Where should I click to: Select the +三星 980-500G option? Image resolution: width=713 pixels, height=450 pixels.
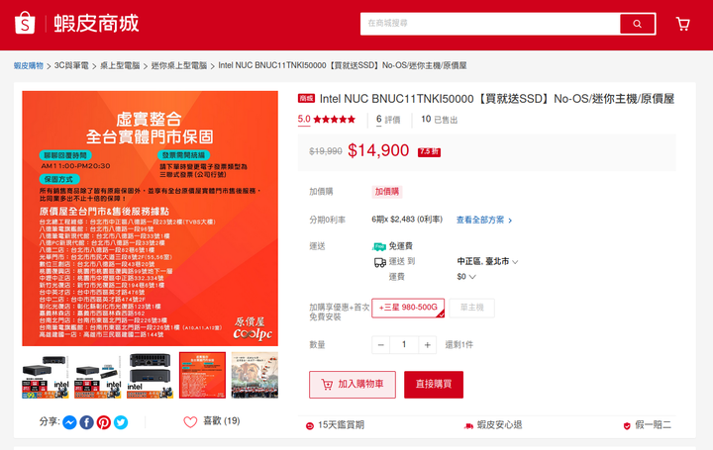coord(408,308)
